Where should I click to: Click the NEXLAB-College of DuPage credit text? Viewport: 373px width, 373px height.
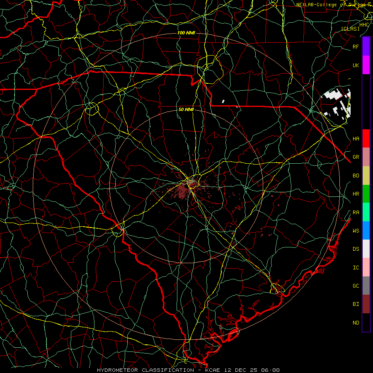[x=334, y=5]
